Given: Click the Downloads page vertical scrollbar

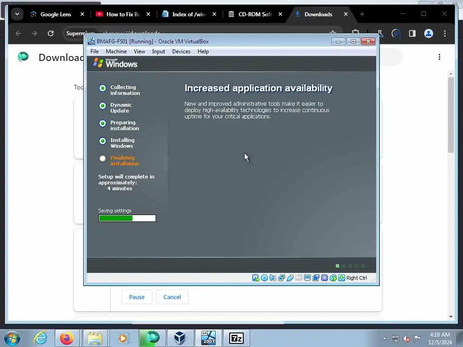Looking at the screenshot, I should click(451, 114).
